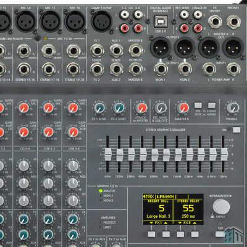
Task: Click the MIC 15 XLR input socket
Action: (x=50, y=21)
